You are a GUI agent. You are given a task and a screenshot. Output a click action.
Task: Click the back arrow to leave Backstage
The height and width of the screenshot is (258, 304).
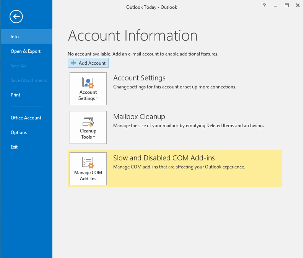pyautogui.click(x=16, y=16)
